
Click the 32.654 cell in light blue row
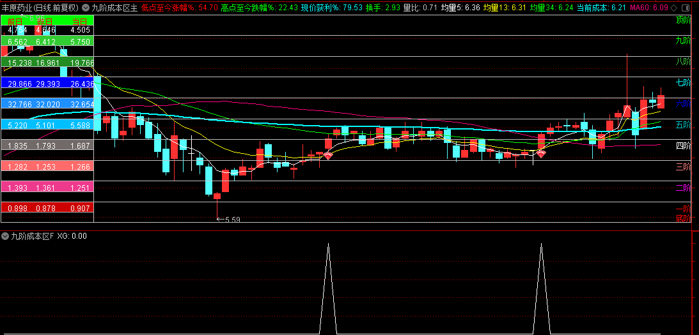click(81, 105)
